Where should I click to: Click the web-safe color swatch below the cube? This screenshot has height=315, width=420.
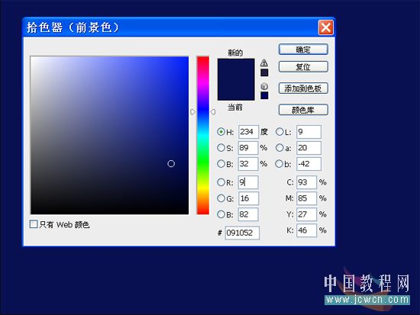(x=264, y=95)
